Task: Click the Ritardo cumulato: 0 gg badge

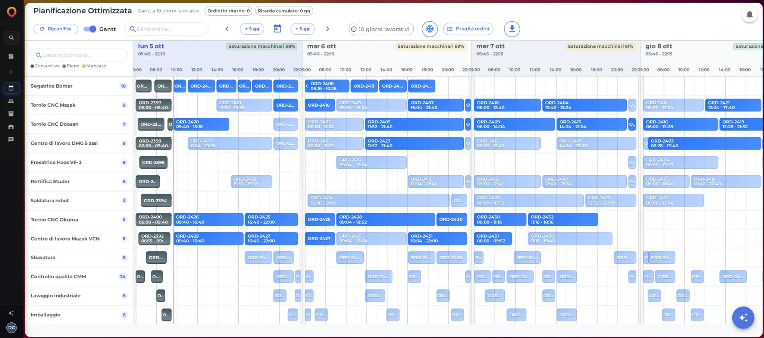Action: coord(284,11)
